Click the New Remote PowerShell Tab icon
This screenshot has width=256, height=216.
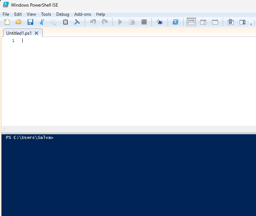point(159,22)
